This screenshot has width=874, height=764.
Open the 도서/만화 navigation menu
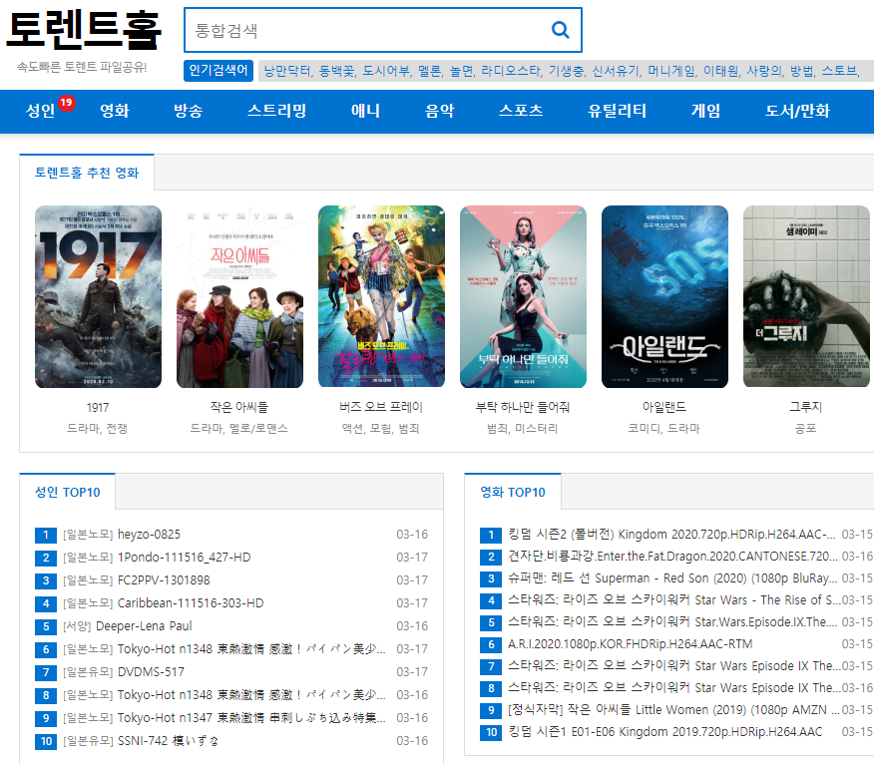click(x=797, y=111)
